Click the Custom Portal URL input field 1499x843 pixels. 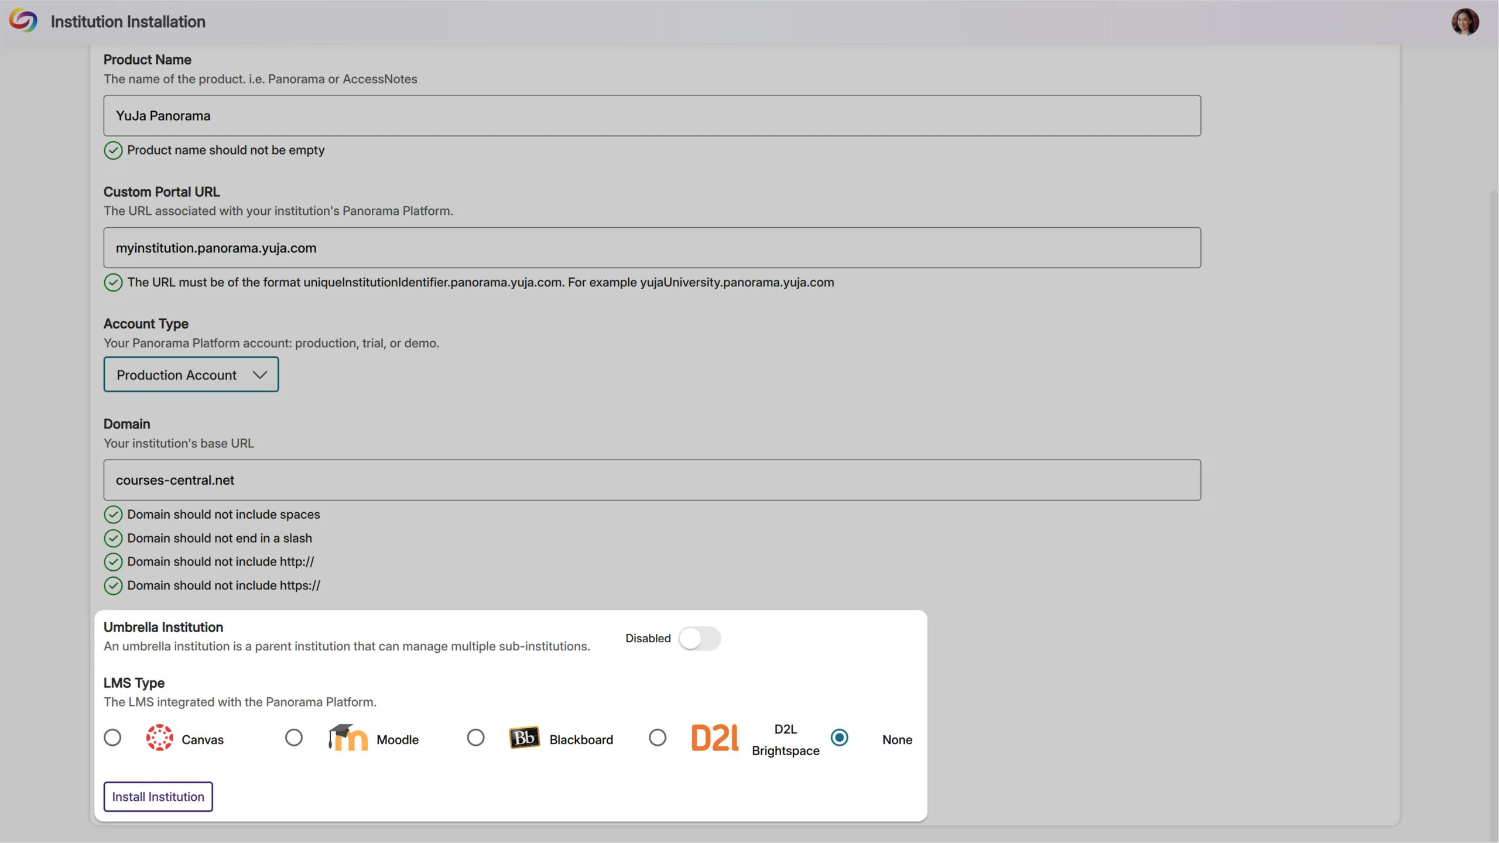(x=652, y=248)
